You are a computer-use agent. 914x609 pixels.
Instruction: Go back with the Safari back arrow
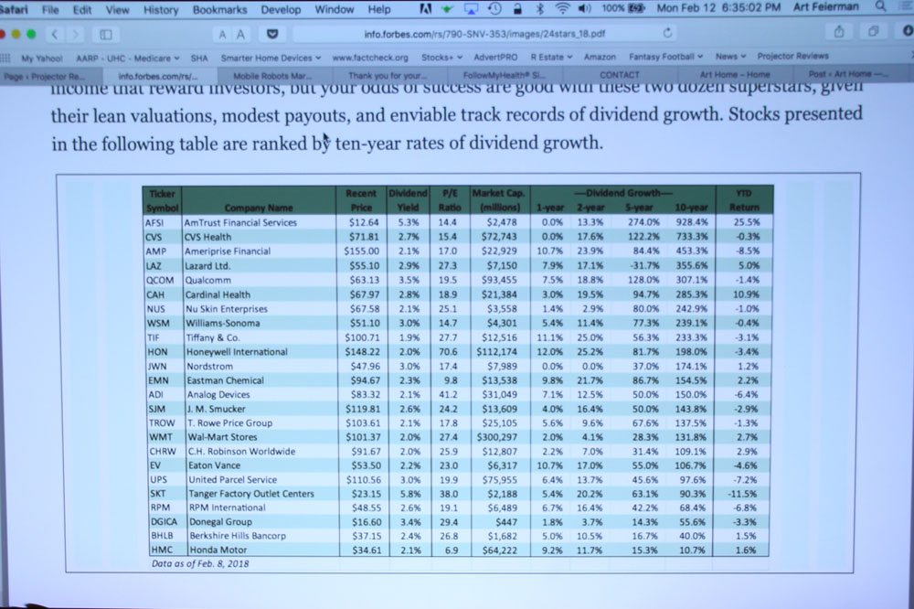coord(54,35)
